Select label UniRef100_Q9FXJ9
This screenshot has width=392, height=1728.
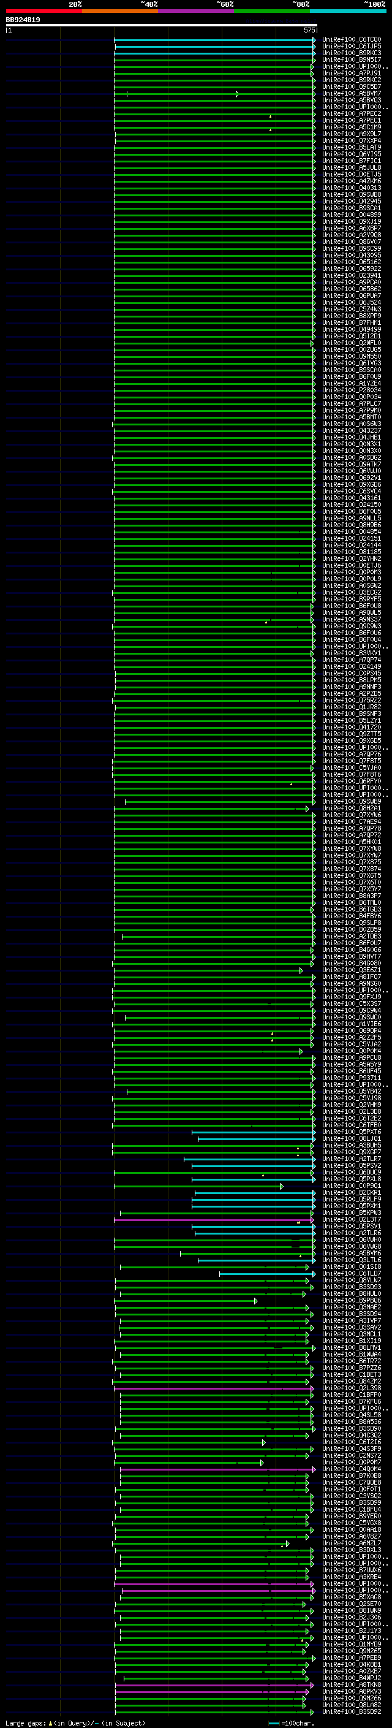coord(352,997)
